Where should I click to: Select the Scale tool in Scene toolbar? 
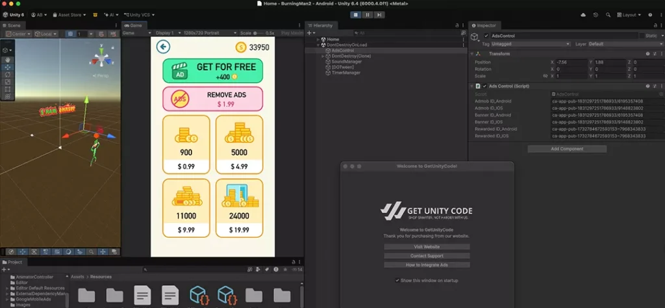click(8, 82)
